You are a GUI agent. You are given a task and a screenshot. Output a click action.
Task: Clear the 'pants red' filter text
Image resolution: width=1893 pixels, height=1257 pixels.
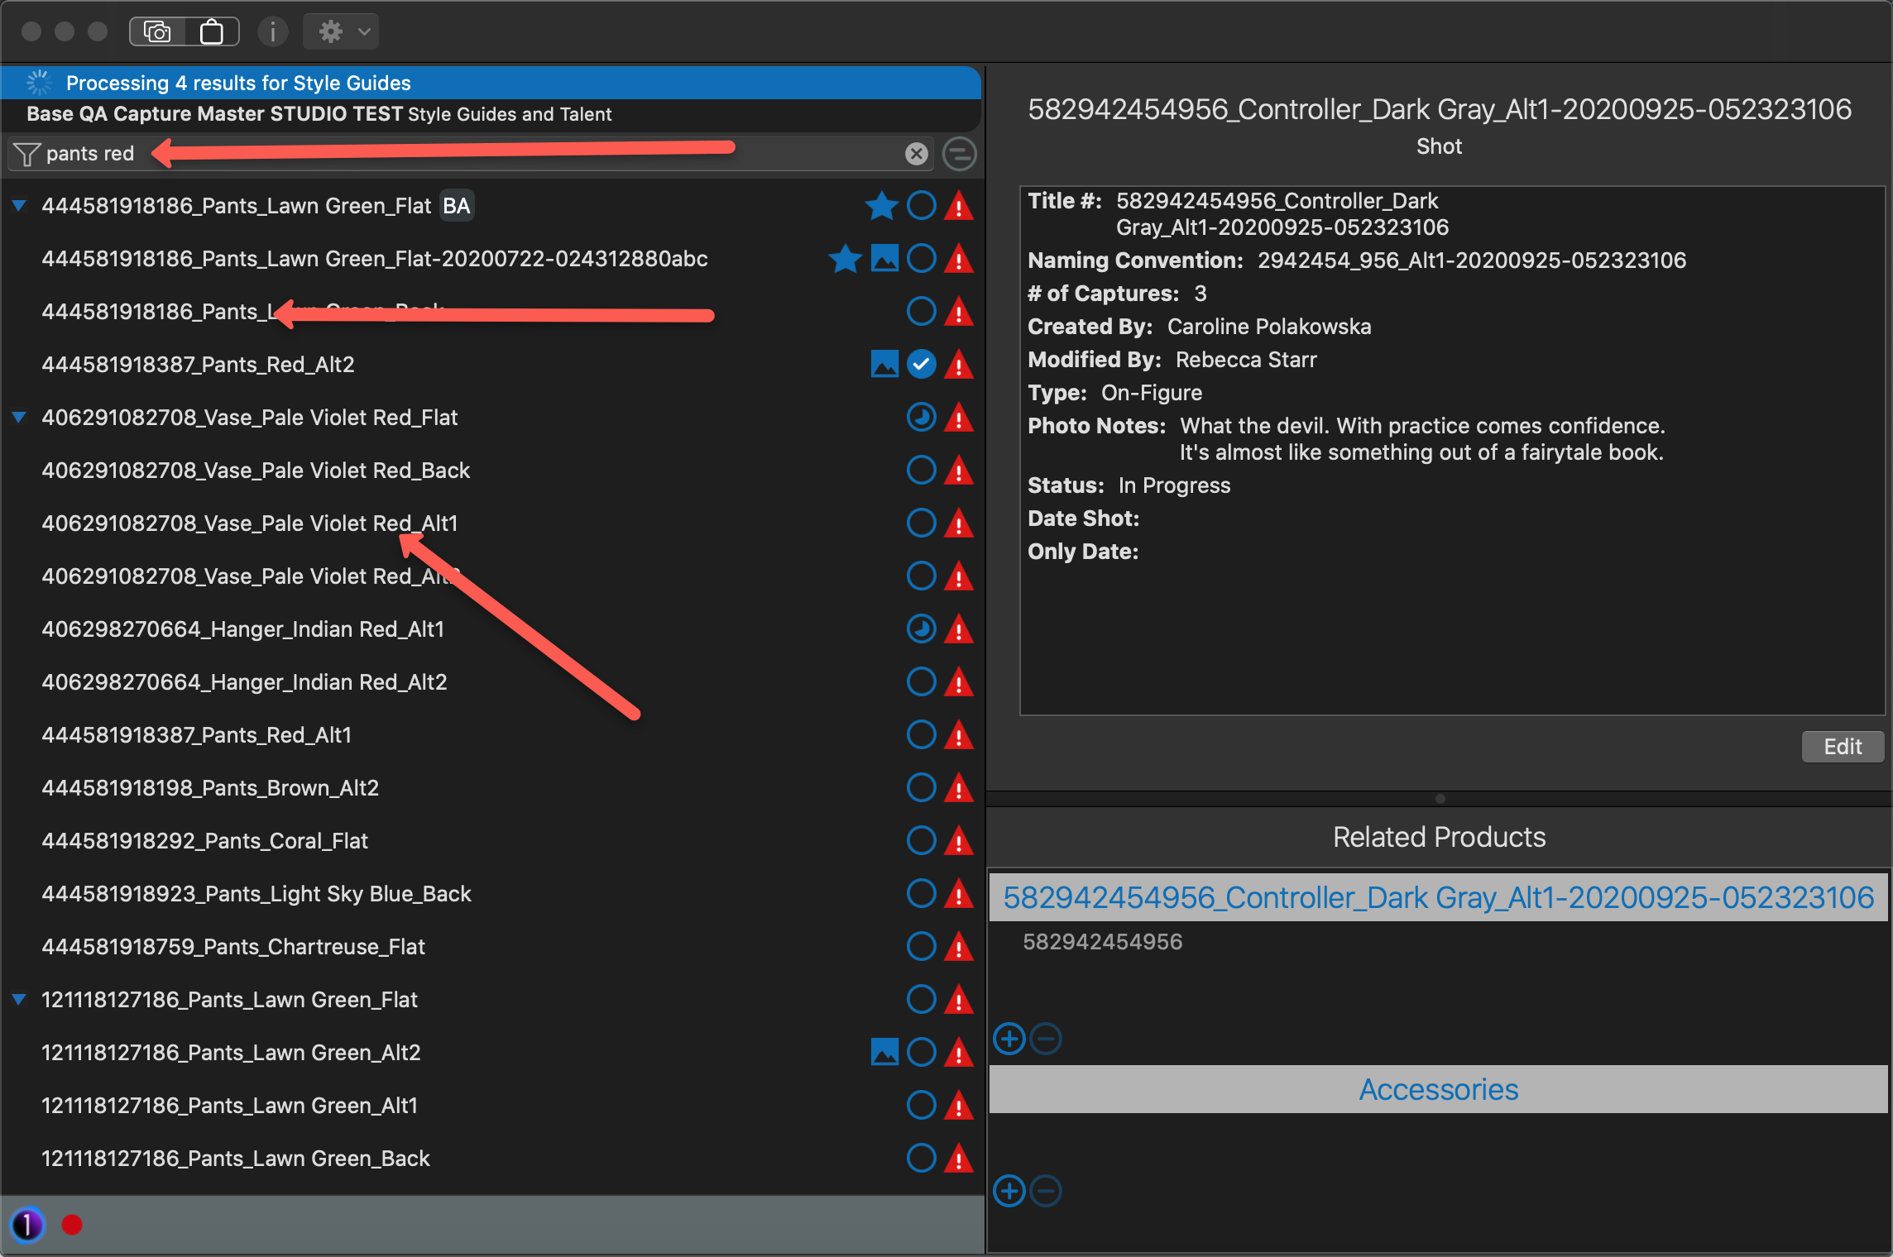tap(916, 154)
